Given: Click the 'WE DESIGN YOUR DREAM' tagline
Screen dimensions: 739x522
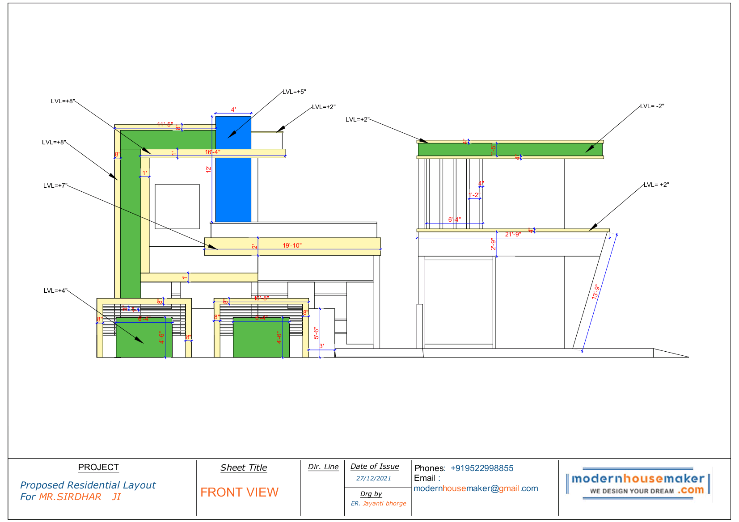Looking at the screenshot, I should pyautogui.click(x=632, y=491).
